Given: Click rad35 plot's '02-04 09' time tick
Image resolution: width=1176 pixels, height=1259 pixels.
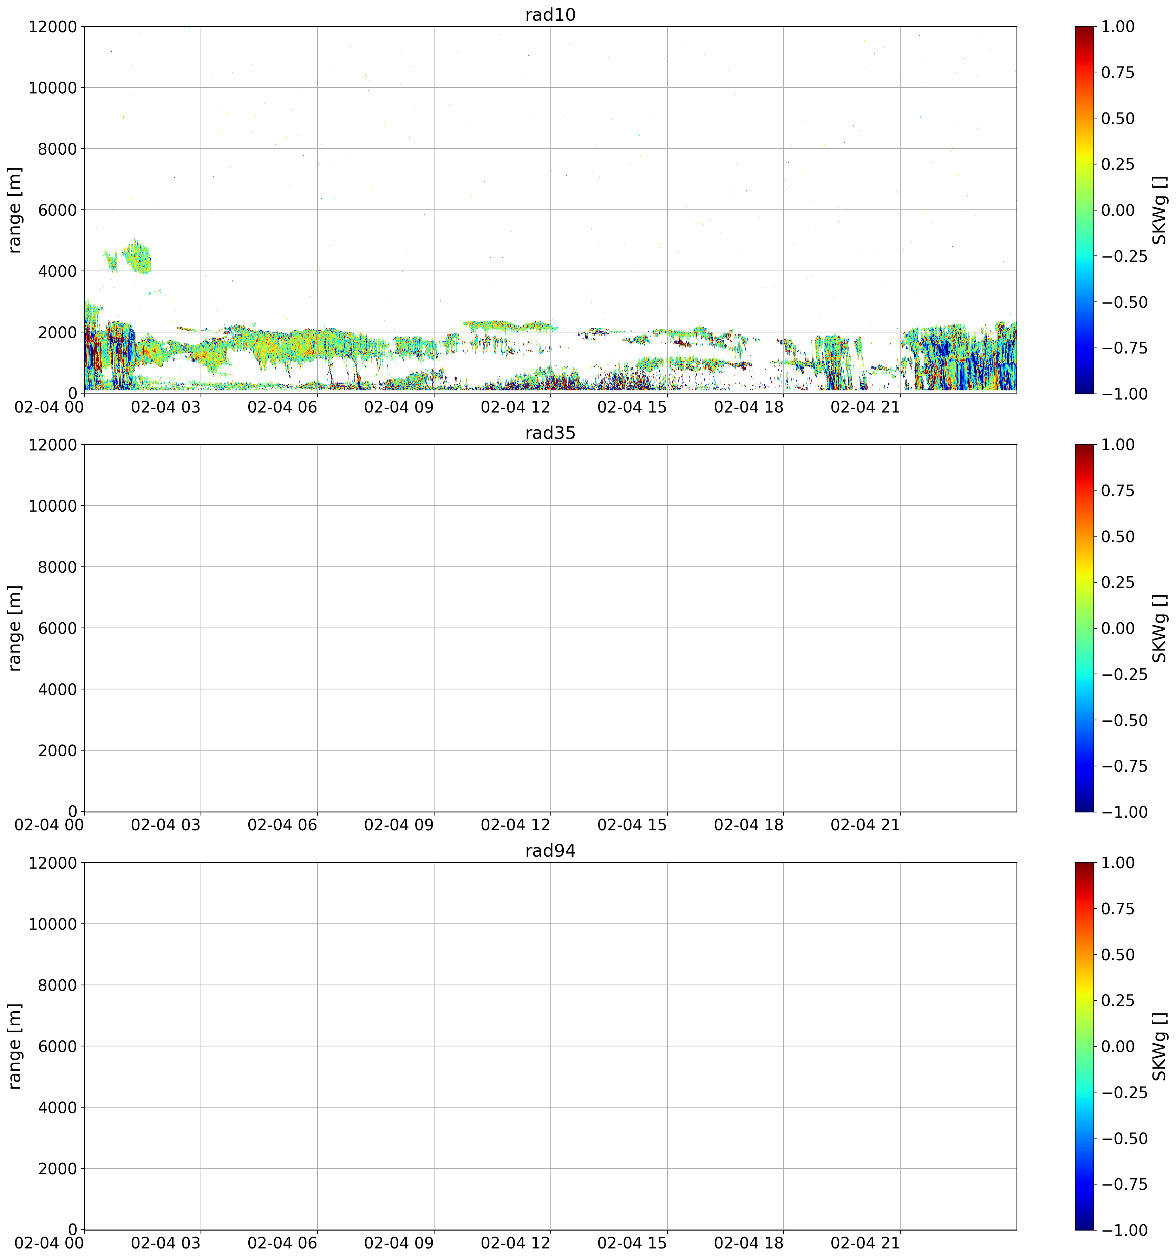Looking at the screenshot, I should [x=399, y=825].
